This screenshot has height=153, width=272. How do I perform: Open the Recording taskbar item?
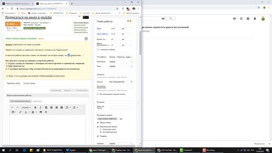(210, 150)
